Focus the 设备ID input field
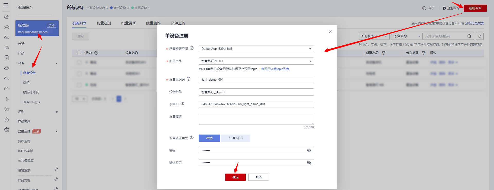Image resolution: width=494 pixels, height=190 pixels. click(x=256, y=104)
